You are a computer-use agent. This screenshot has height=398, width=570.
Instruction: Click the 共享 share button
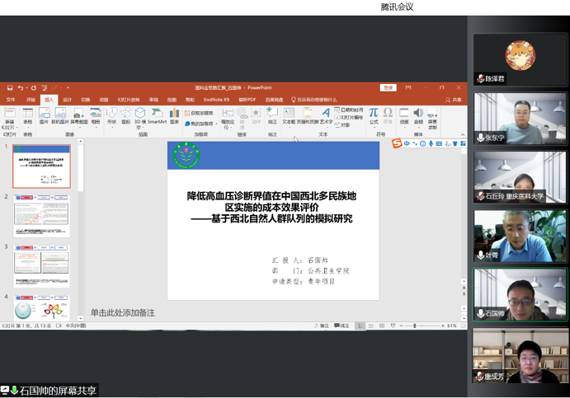click(454, 100)
